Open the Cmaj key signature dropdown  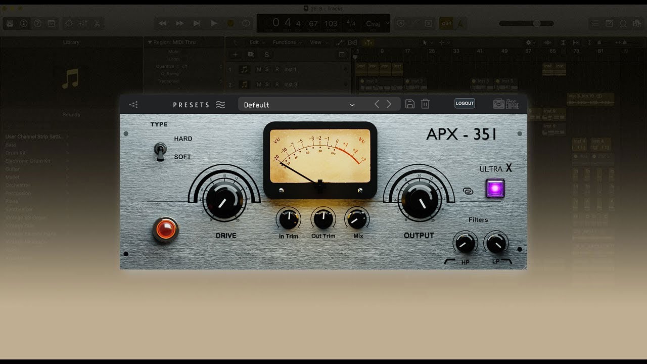coord(377,23)
